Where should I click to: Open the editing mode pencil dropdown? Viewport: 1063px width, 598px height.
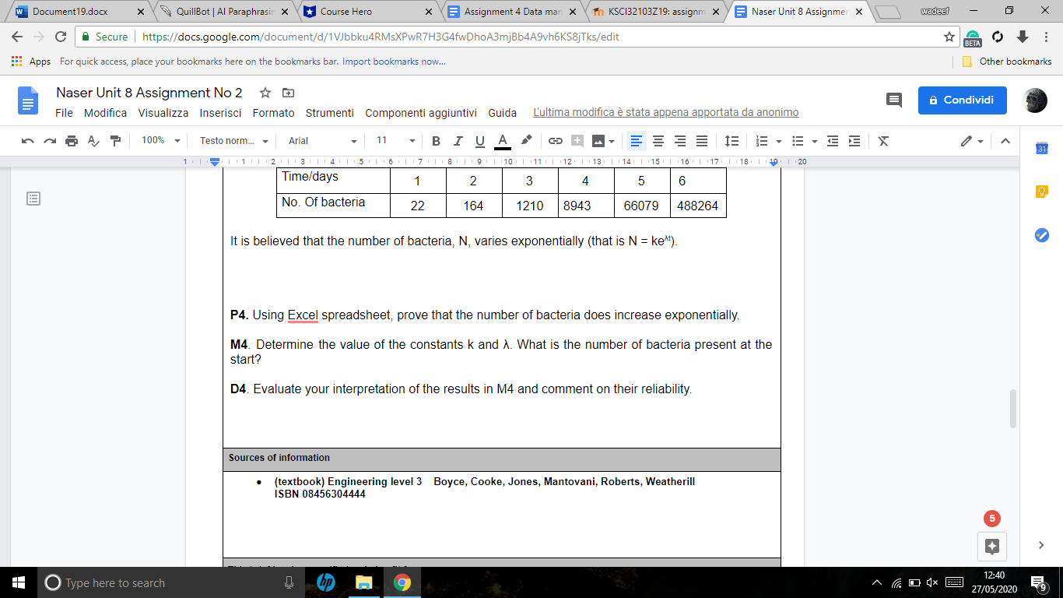[972, 141]
